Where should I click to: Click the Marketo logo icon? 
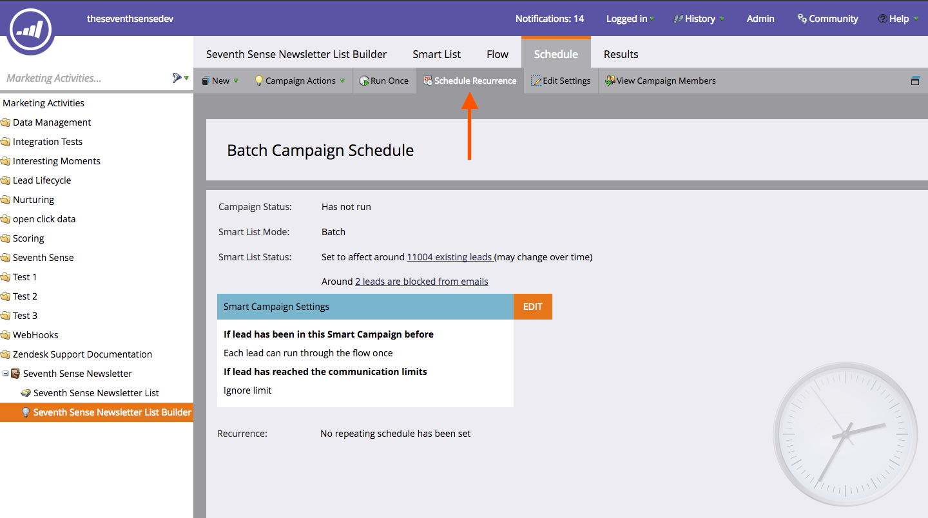point(30,28)
